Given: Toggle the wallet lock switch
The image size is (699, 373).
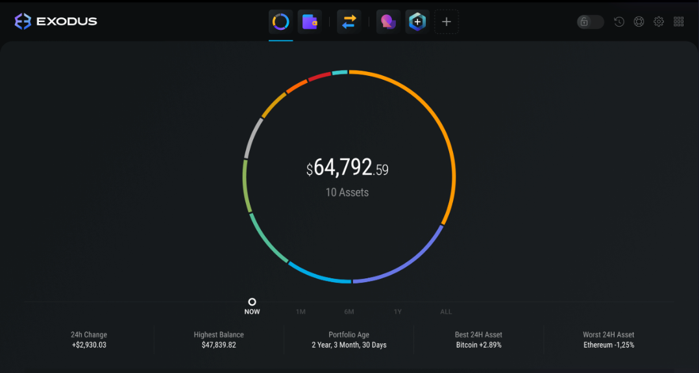Looking at the screenshot, I should point(590,22).
